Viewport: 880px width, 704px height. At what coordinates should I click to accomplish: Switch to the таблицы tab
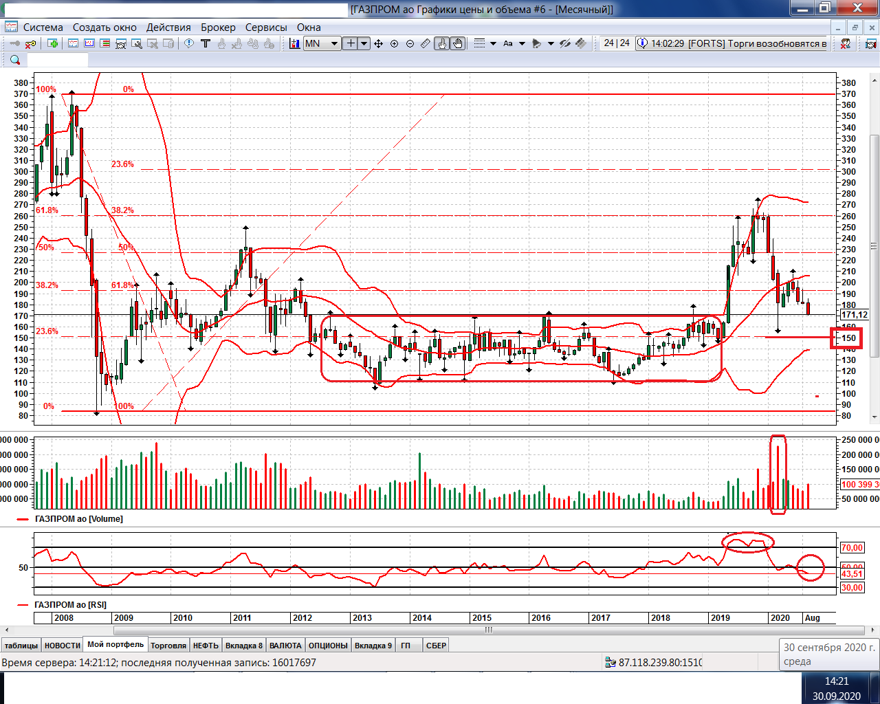point(21,645)
